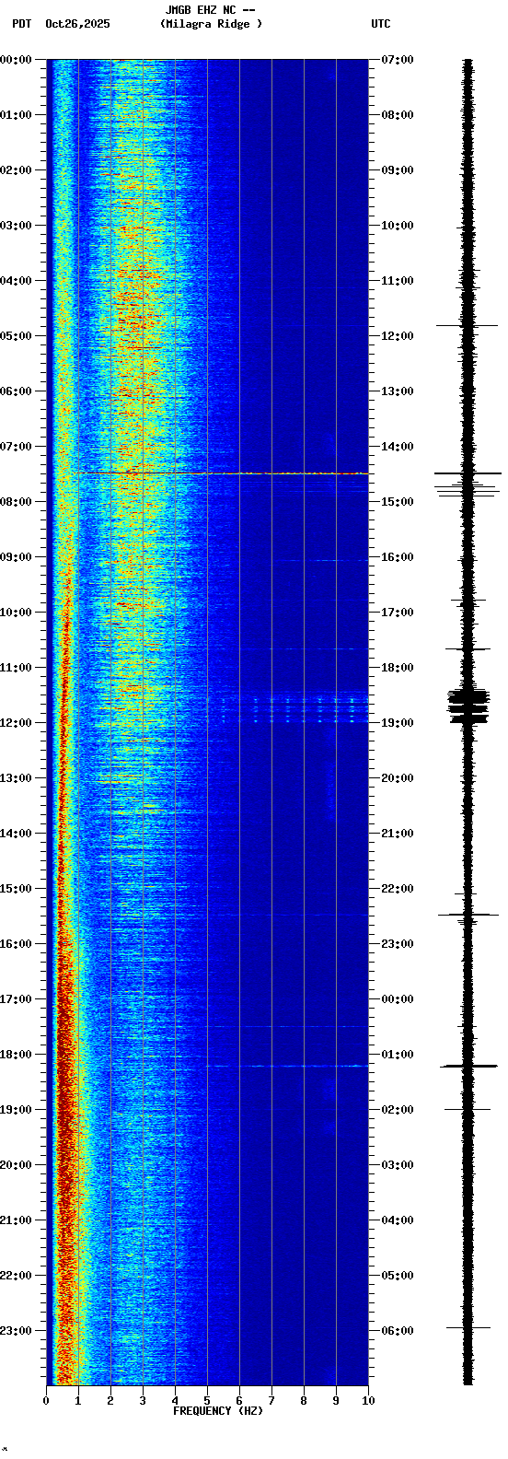Click the PDT '02:00' time label
Image resolution: width=508 pixels, height=1459 pixels.
click(x=16, y=170)
